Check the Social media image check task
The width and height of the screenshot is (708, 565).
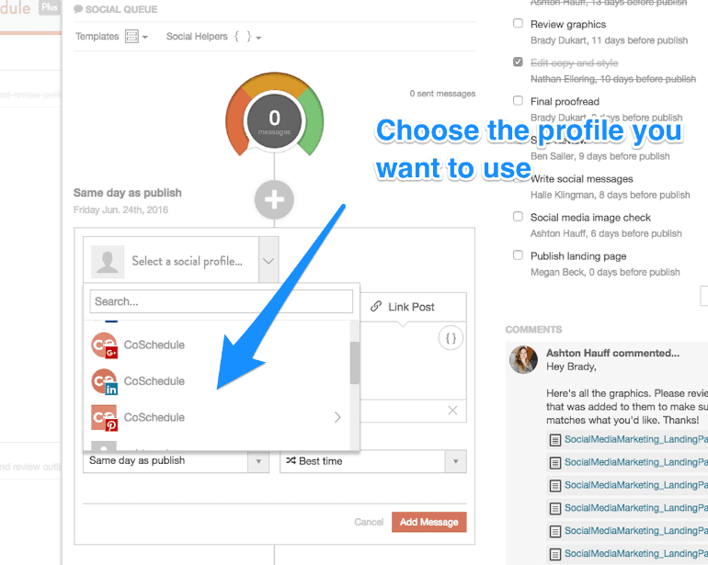(x=518, y=217)
